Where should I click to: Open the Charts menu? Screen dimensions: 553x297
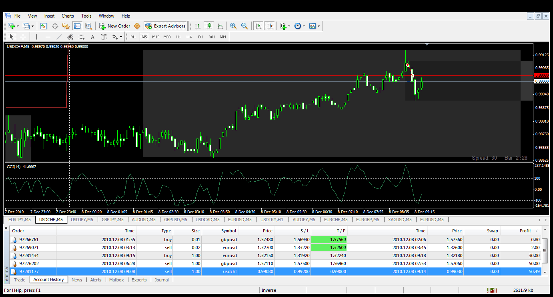(x=68, y=16)
